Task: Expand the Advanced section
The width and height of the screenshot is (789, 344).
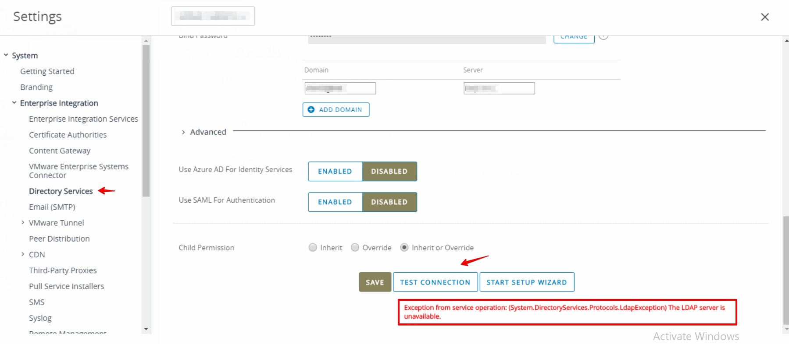Action: point(183,132)
